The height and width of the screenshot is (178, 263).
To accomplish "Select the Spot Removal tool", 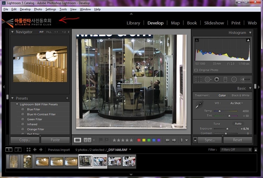I will coord(208,79).
